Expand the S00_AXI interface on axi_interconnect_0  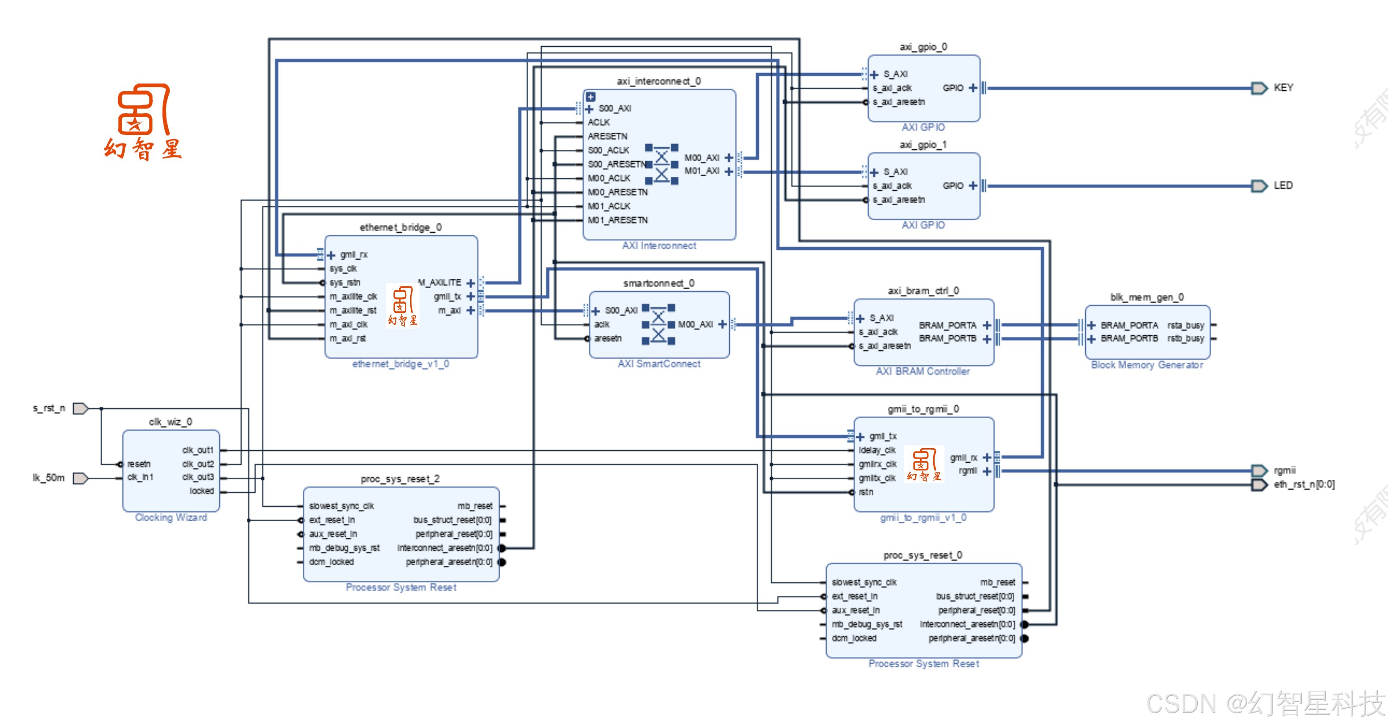tap(589, 109)
